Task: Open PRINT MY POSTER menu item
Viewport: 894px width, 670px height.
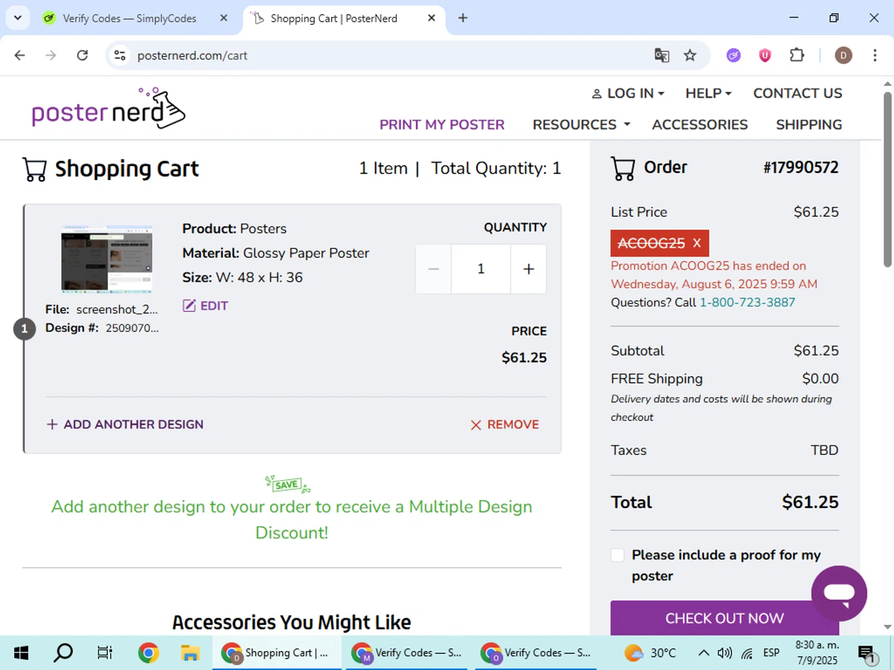Action: pyautogui.click(x=442, y=124)
